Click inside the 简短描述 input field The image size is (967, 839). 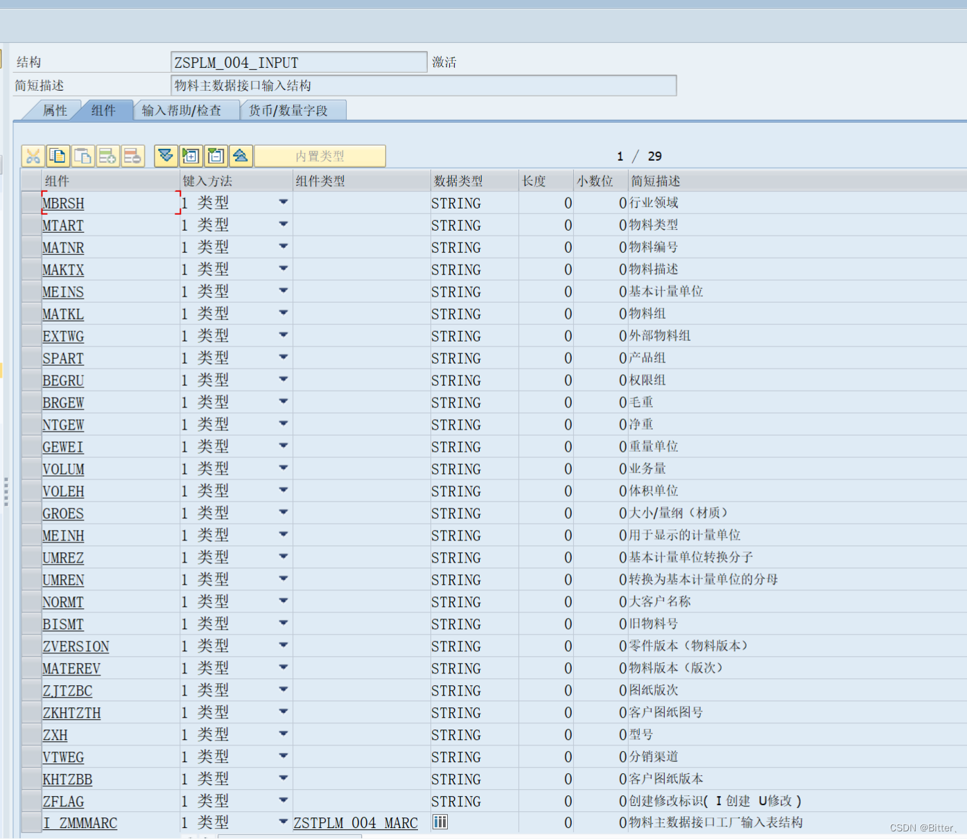tap(423, 85)
